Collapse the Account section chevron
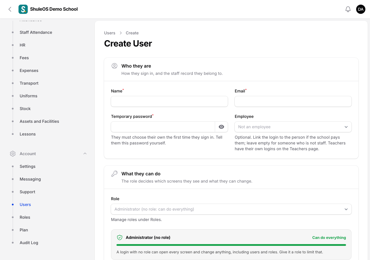 pyautogui.click(x=85, y=154)
